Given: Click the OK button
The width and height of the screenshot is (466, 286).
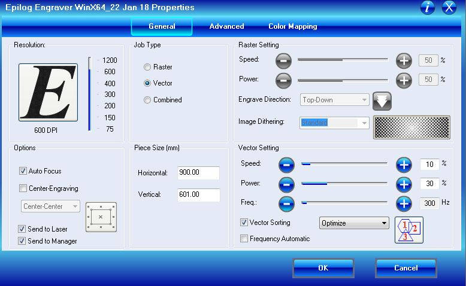Looking at the screenshot, I should 323,268.
